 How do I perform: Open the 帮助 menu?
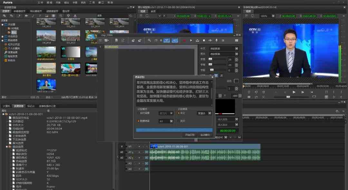coord(110,3)
